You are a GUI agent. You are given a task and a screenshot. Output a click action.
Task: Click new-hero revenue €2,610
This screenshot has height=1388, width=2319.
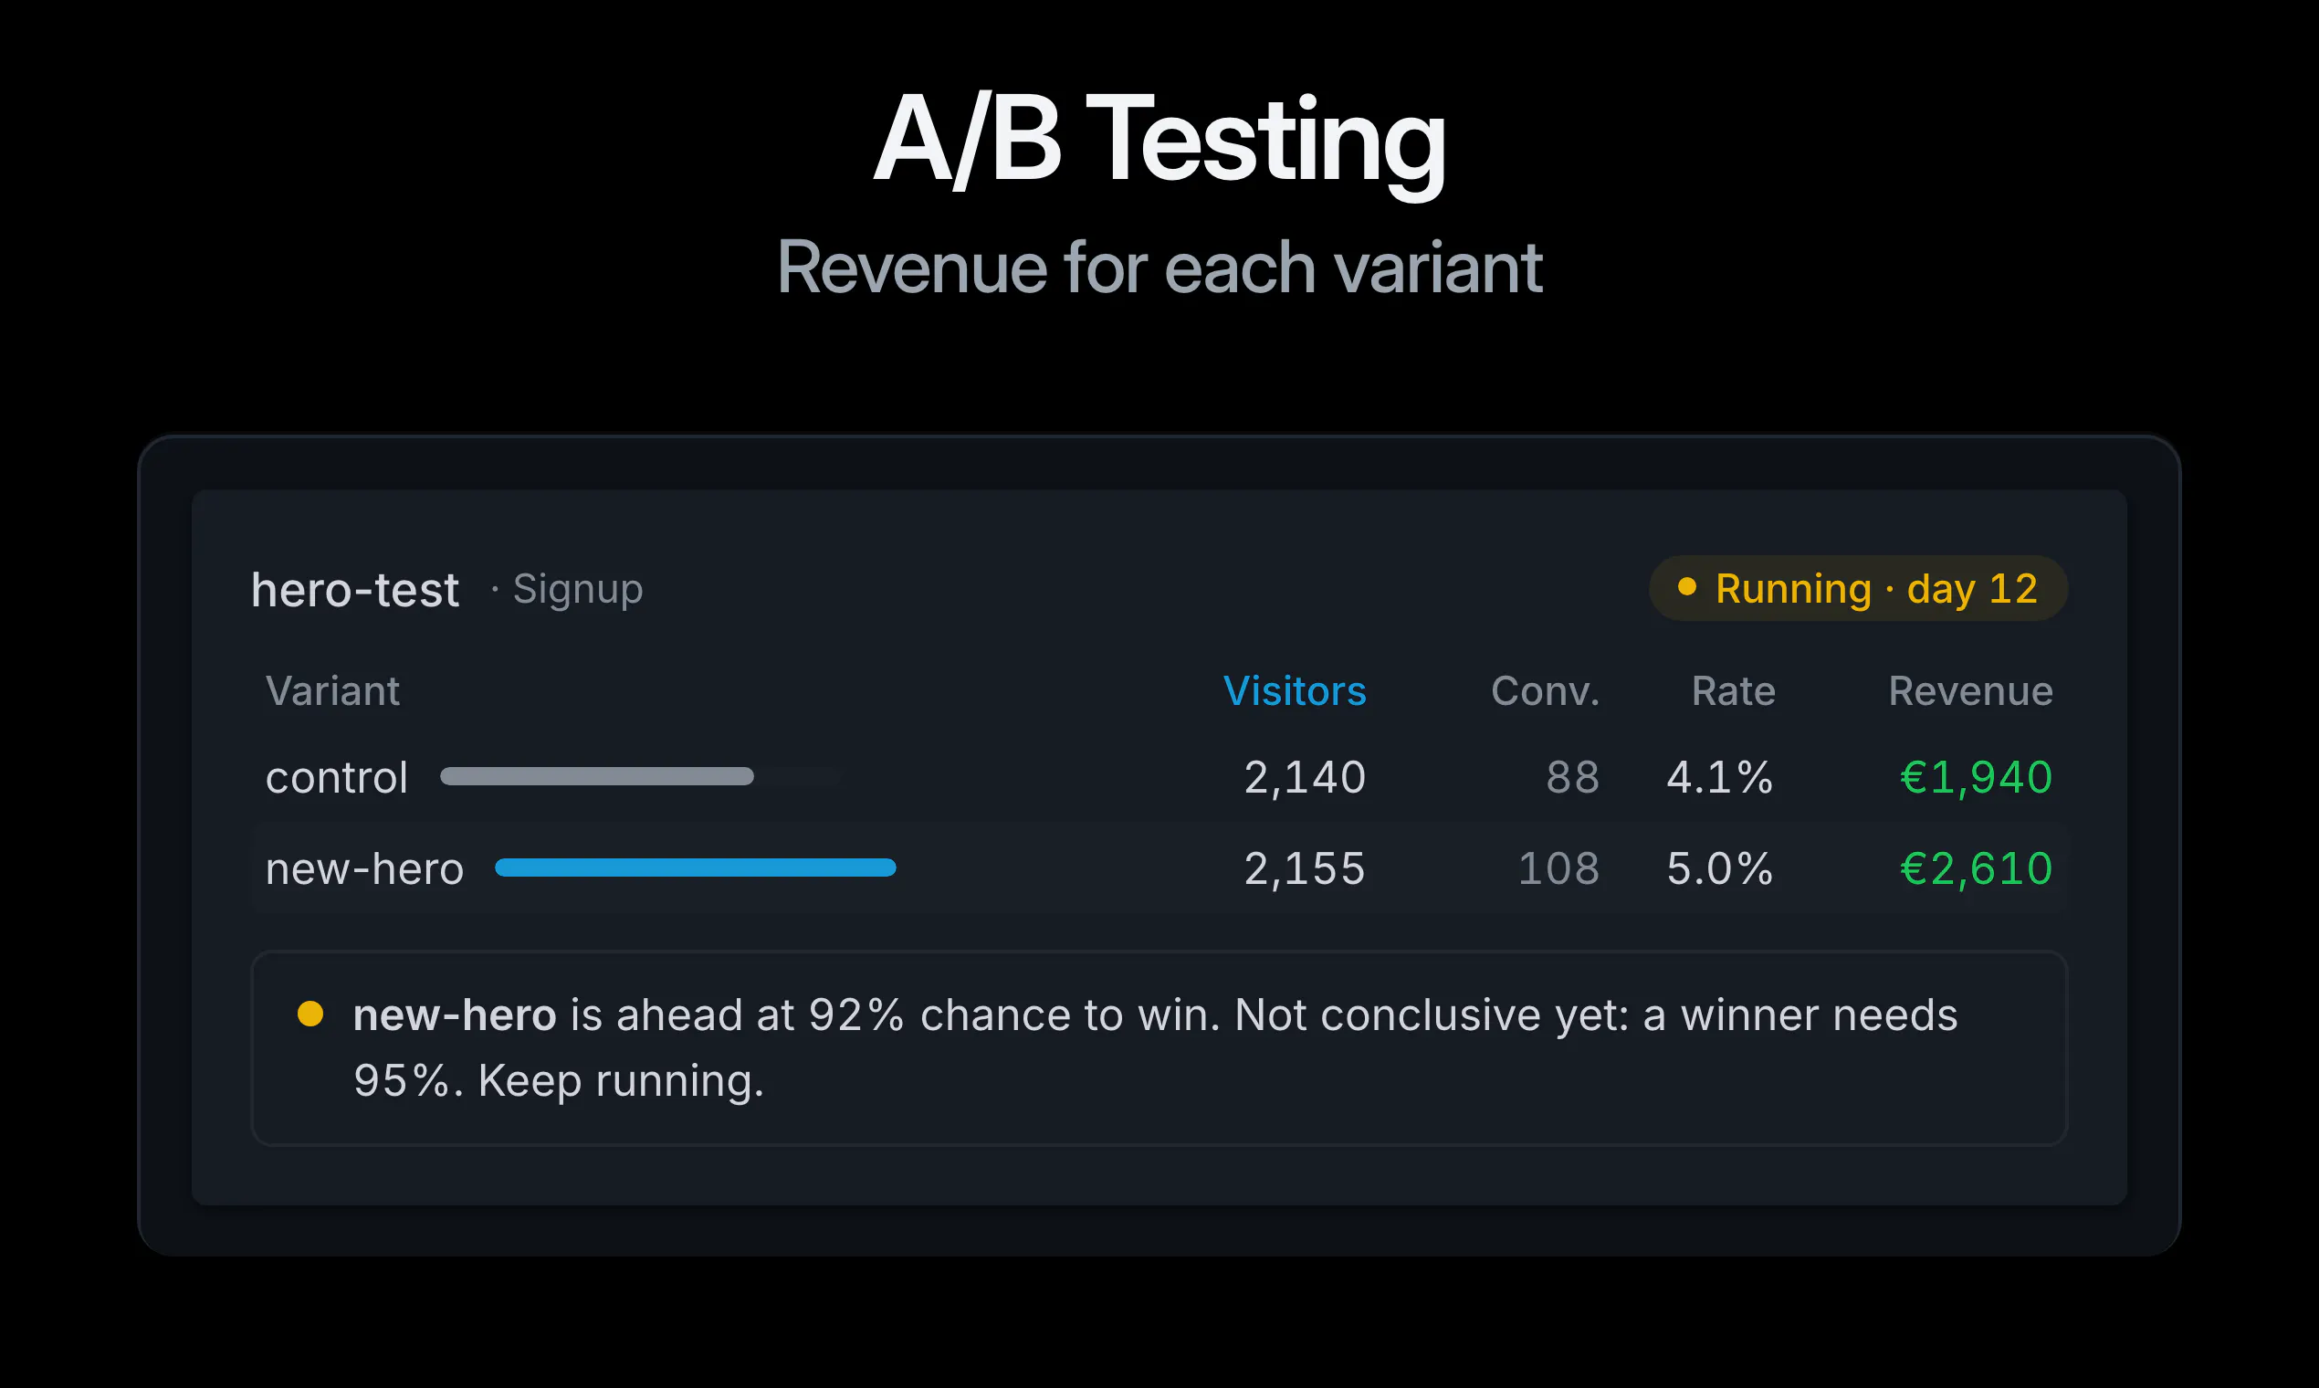1976,869
